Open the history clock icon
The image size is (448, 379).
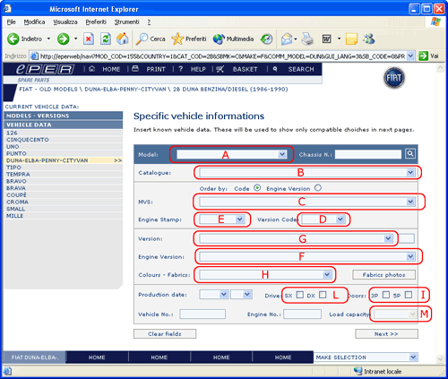click(266, 39)
